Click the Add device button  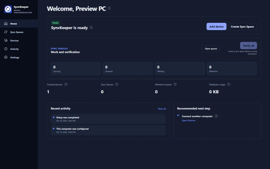(217, 26)
